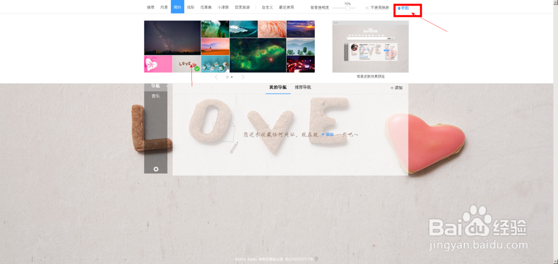
Task: Switch to 我的导航 tab
Action: [x=278, y=87]
